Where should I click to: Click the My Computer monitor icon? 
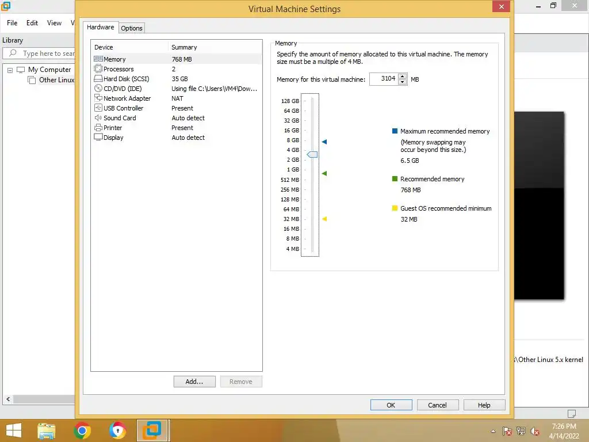[21, 70]
